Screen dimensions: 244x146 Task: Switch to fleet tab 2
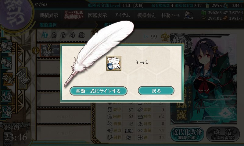point(54,35)
